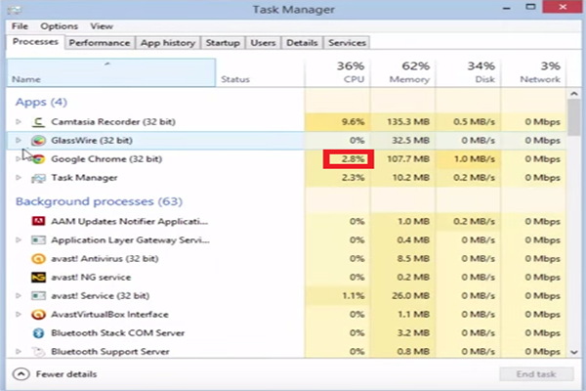Image resolution: width=586 pixels, height=391 pixels.
Task: Sort by the Name column header
Action: click(111, 73)
